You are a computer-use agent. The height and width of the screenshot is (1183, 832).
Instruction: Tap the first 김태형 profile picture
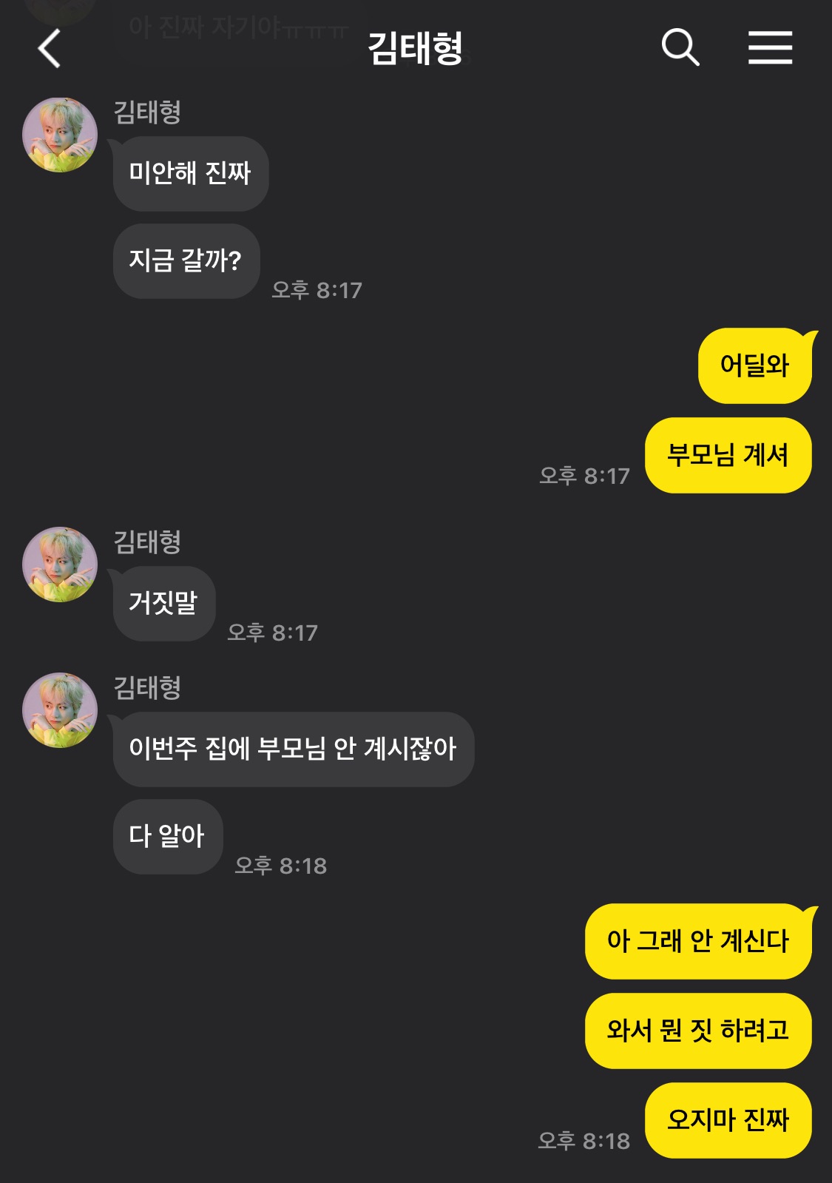[x=60, y=135]
